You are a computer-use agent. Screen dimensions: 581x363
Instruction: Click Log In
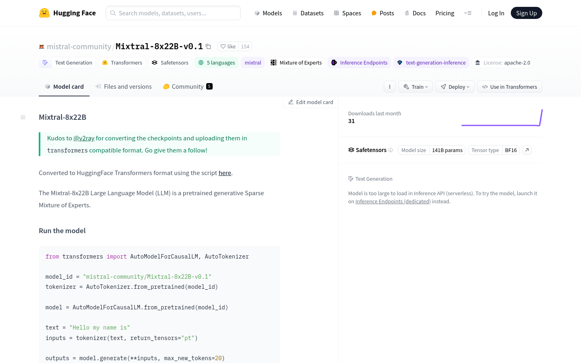coord(496,13)
